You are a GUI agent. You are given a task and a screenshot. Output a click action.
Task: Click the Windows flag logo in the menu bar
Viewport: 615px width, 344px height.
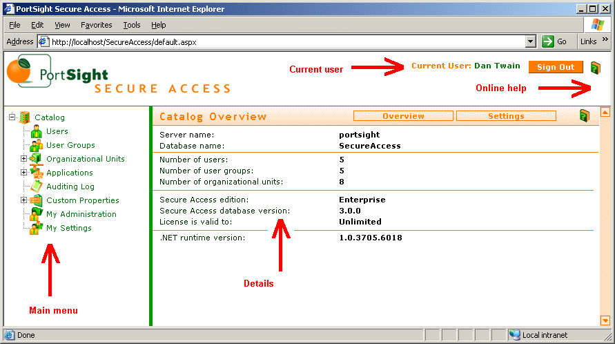pos(598,25)
